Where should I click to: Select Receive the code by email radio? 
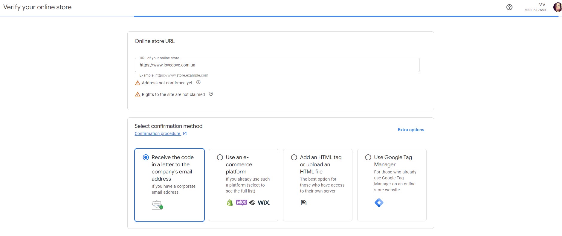[x=146, y=157]
